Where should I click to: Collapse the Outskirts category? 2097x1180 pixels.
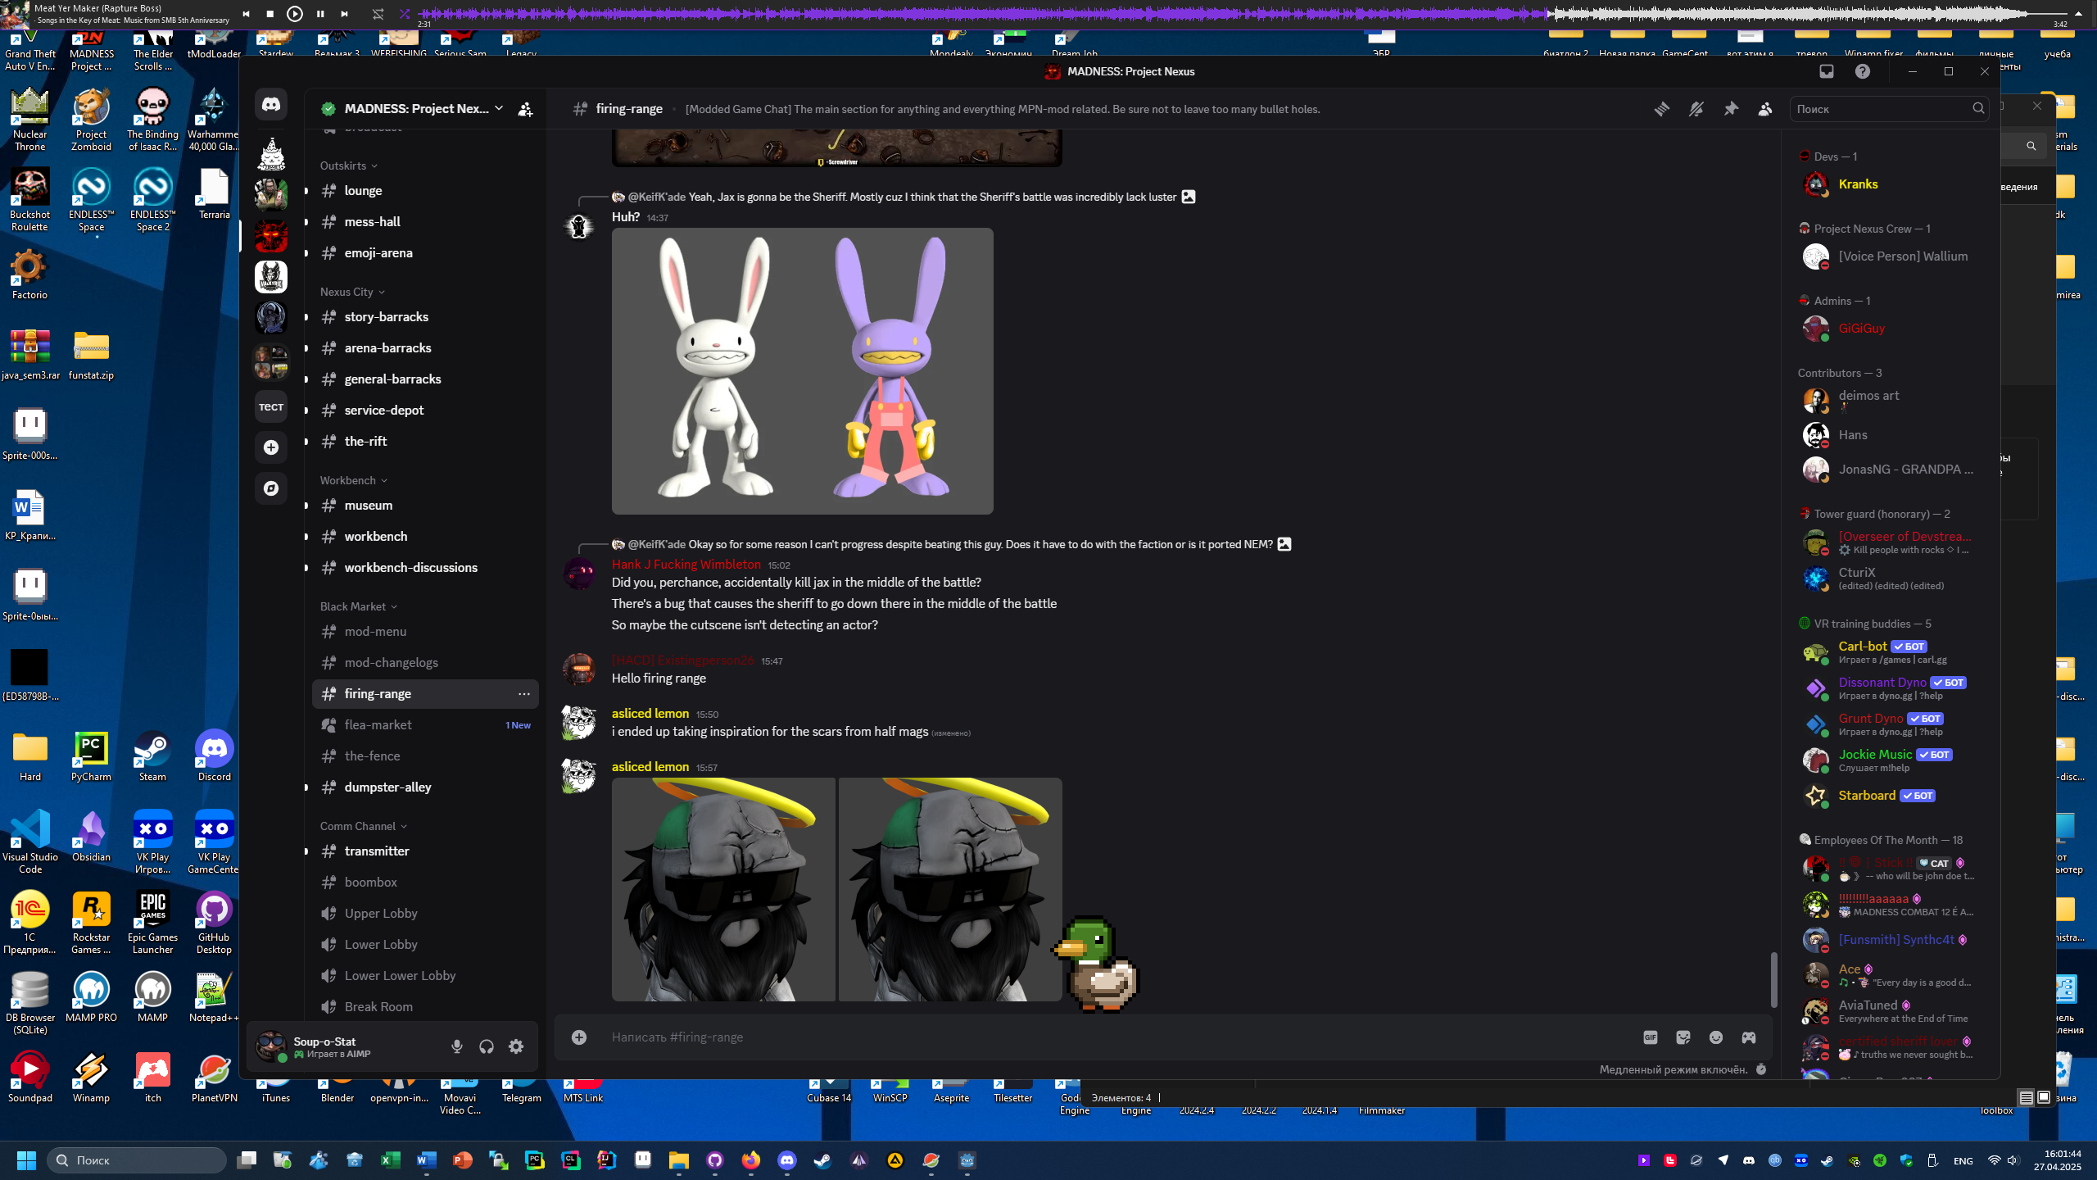click(349, 166)
